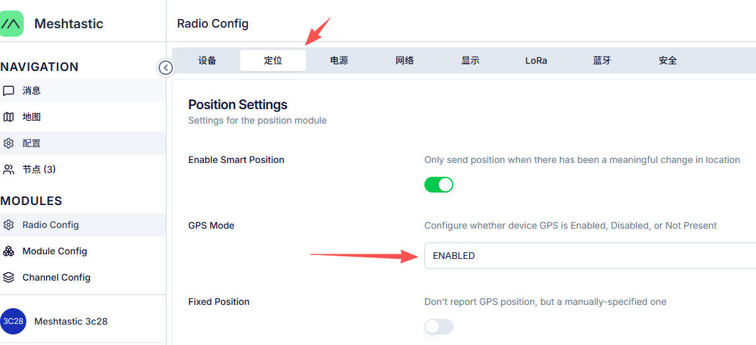Click the Meshtastic 3c28 device name

point(71,321)
